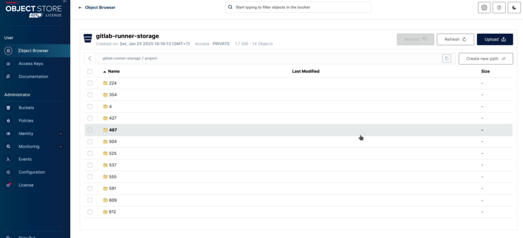
Task: Click the Upload button
Action: [x=494, y=39]
